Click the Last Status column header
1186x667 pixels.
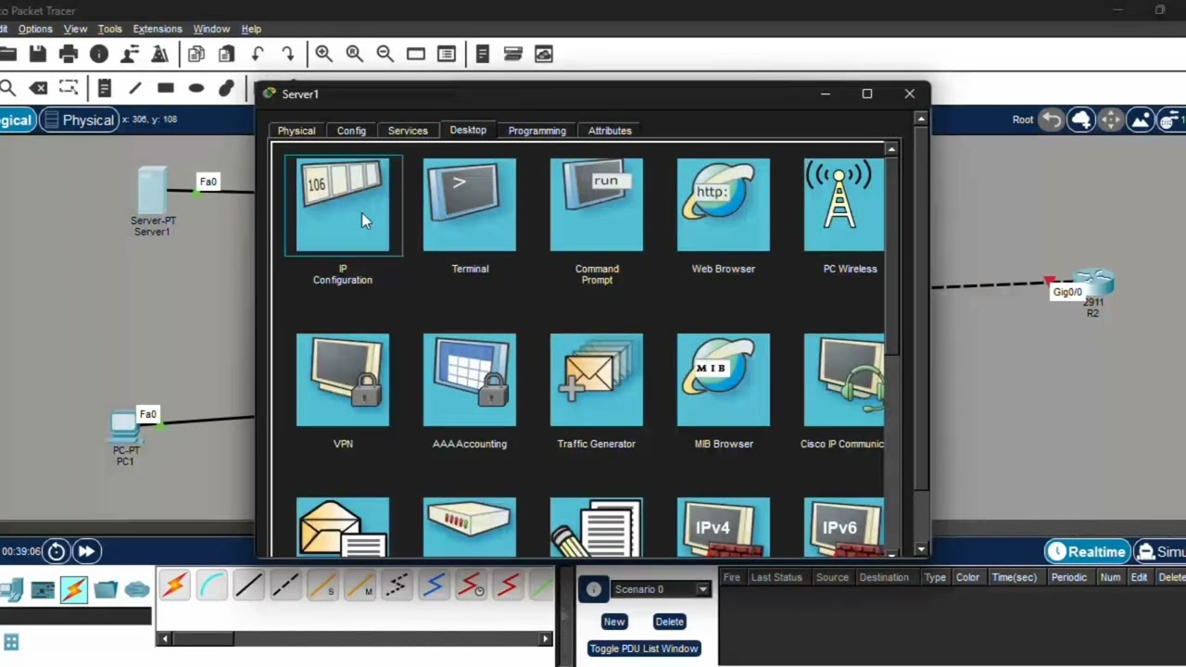point(776,577)
